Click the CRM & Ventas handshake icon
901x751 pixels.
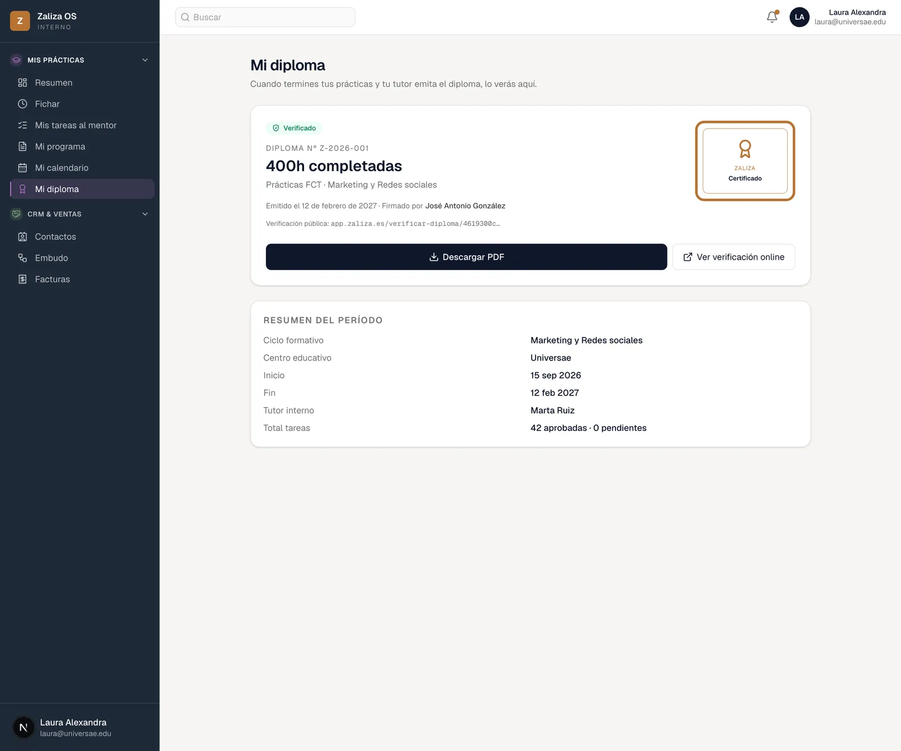point(16,214)
